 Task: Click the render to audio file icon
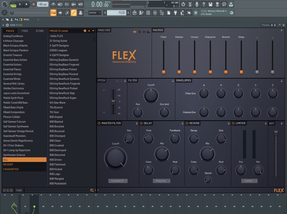point(217,4)
